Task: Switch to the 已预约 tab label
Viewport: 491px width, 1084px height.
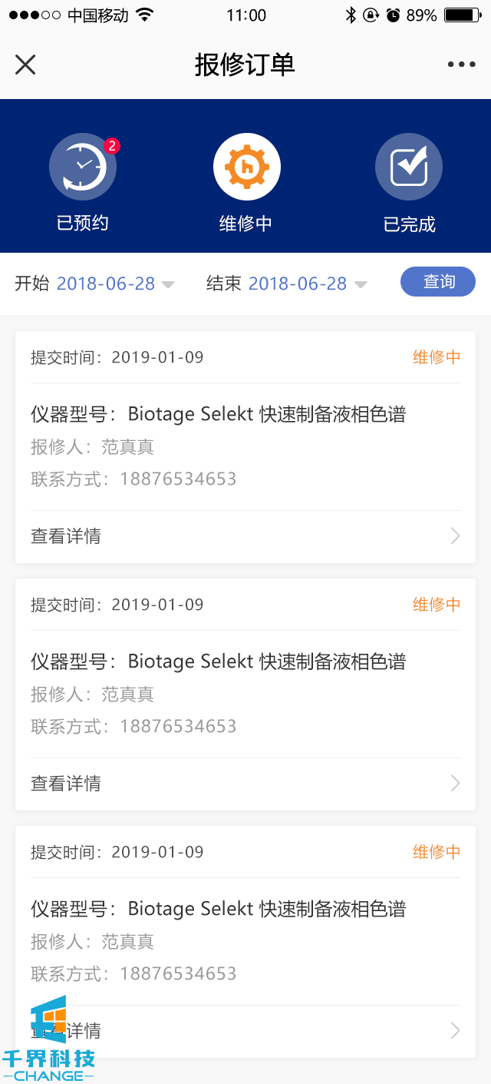Action: tap(82, 224)
